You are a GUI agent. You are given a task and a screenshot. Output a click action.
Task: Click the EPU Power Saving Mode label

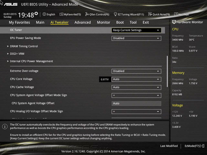[x=26, y=38]
